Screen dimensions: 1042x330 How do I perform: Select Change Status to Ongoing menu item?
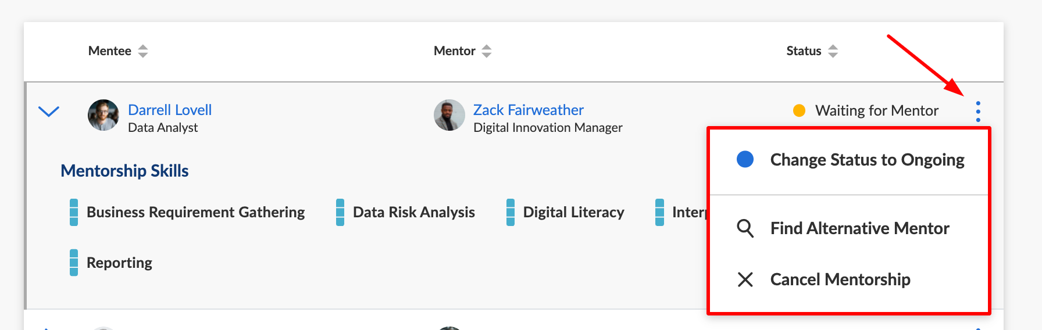pyautogui.click(x=850, y=160)
